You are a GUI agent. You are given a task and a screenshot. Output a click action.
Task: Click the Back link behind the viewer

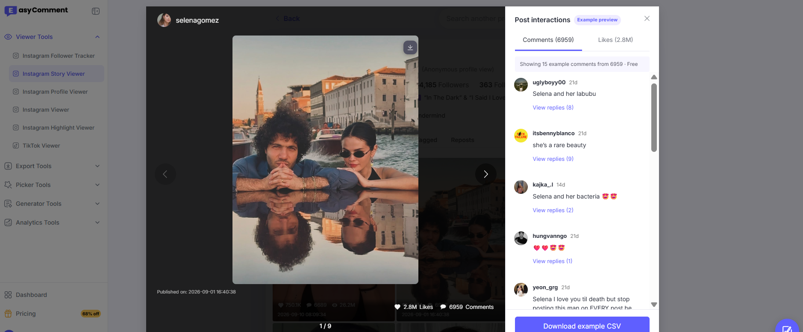tap(288, 18)
